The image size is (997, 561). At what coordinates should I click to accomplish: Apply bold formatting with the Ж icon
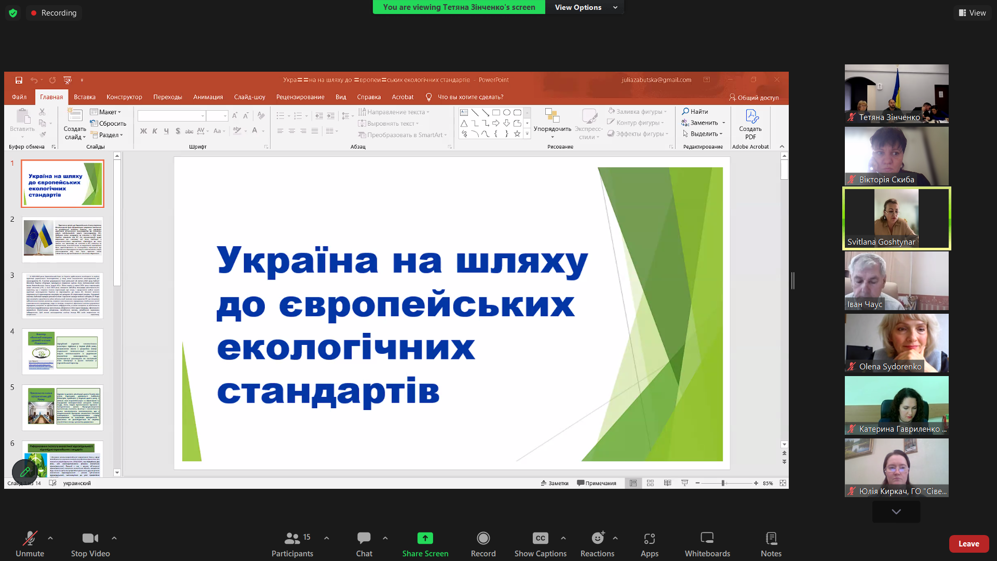click(x=144, y=131)
